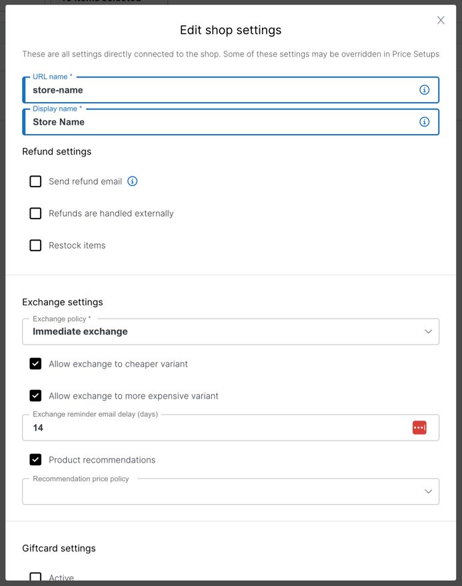462x586 pixels.
Task: Uncheck Allow exchange to more expensive variant
Action: (x=35, y=396)
